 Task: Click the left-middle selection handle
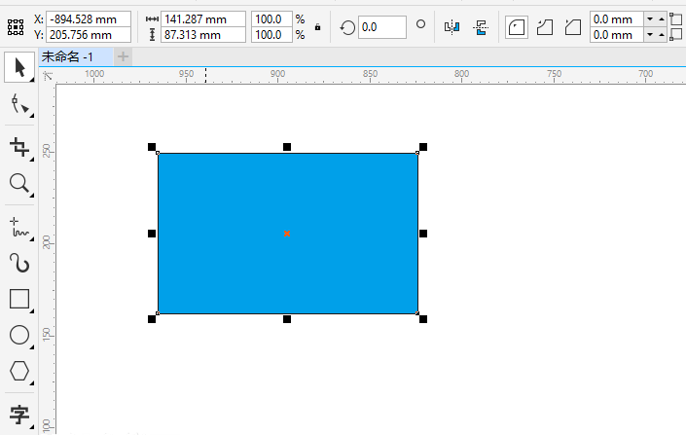[x=152, y=234]
